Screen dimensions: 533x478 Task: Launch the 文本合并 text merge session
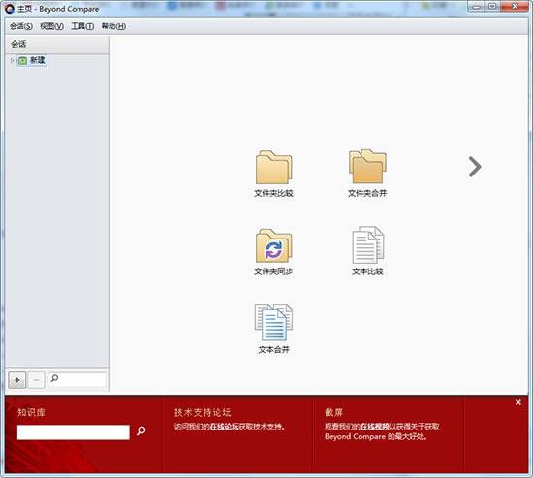pyautogui.click(x=273, y=323)
